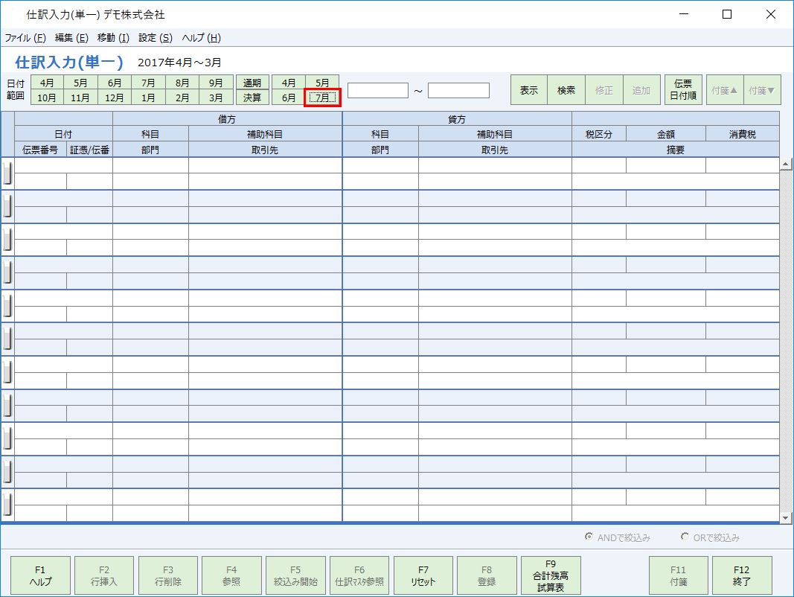794x597 pixels.
Task: Sort entries with 伝票日付順 button
Action: coord(682,89)
